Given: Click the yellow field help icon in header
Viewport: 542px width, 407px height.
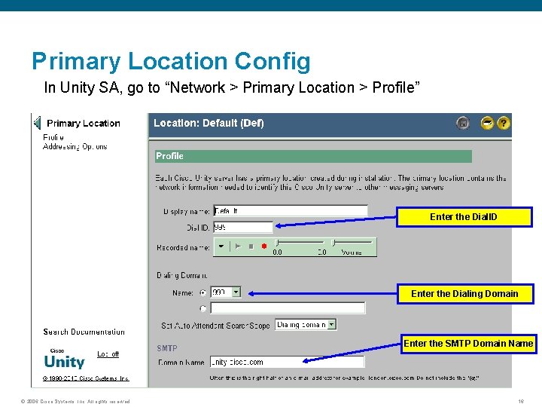Looking at the screenshot, I should pos(487,123).
